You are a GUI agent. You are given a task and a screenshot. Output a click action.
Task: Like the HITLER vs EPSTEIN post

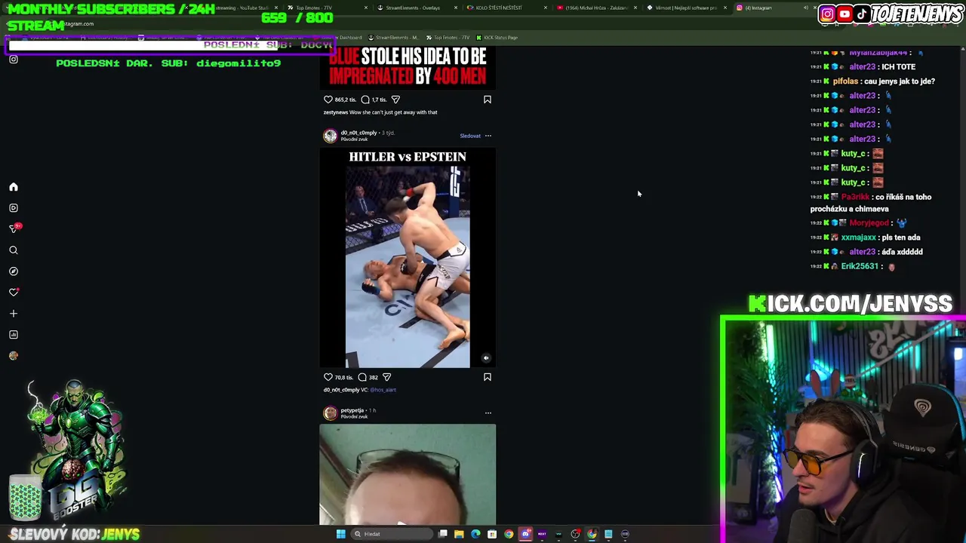[328, 377]
